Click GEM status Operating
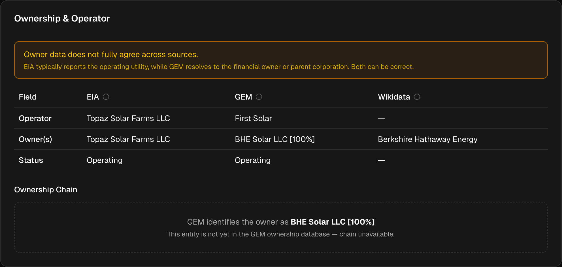The height and width of the screenshot is (267, 562). tap(253, 160)
